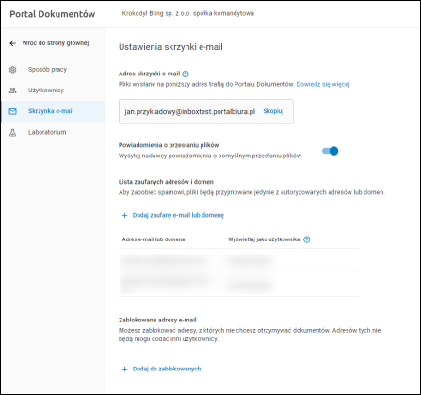Viewport: 421px width, 395px height.
Task: Click the Ustawienia skrzynki e-mail heading
Action: [x=170, y=47]
